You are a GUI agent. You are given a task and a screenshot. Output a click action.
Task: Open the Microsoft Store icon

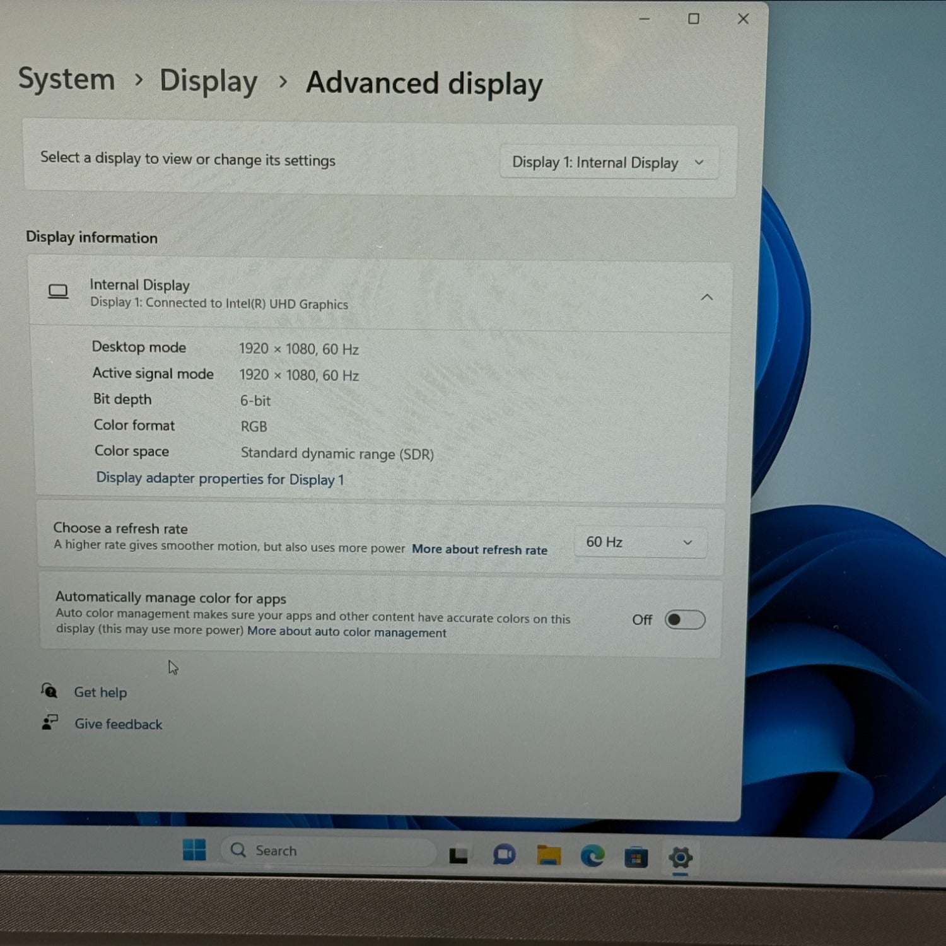636,858
